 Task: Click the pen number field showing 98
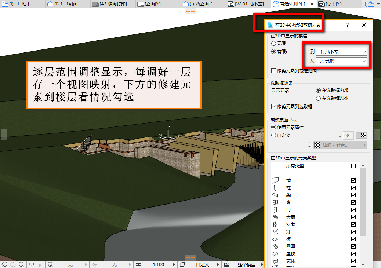348,135
